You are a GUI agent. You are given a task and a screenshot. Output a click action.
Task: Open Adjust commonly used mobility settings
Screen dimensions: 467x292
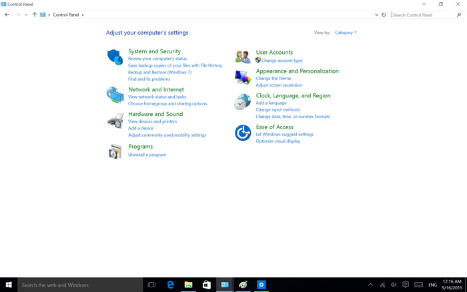coord(167,135)
